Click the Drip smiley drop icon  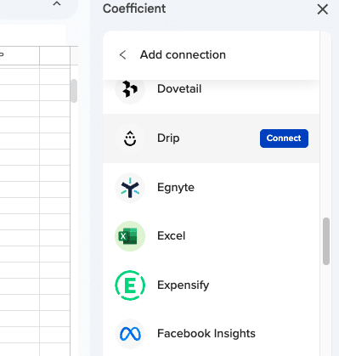[x=130, y=138]
